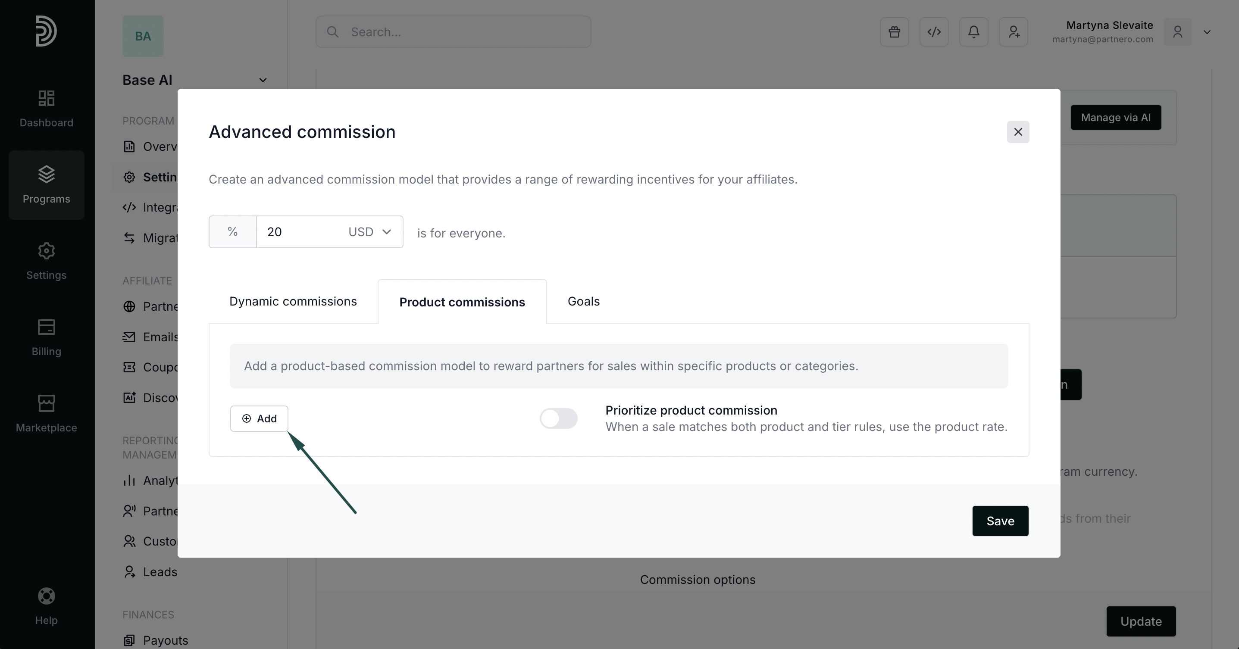Open Dashboard from the sidebar

click(46, 109)
